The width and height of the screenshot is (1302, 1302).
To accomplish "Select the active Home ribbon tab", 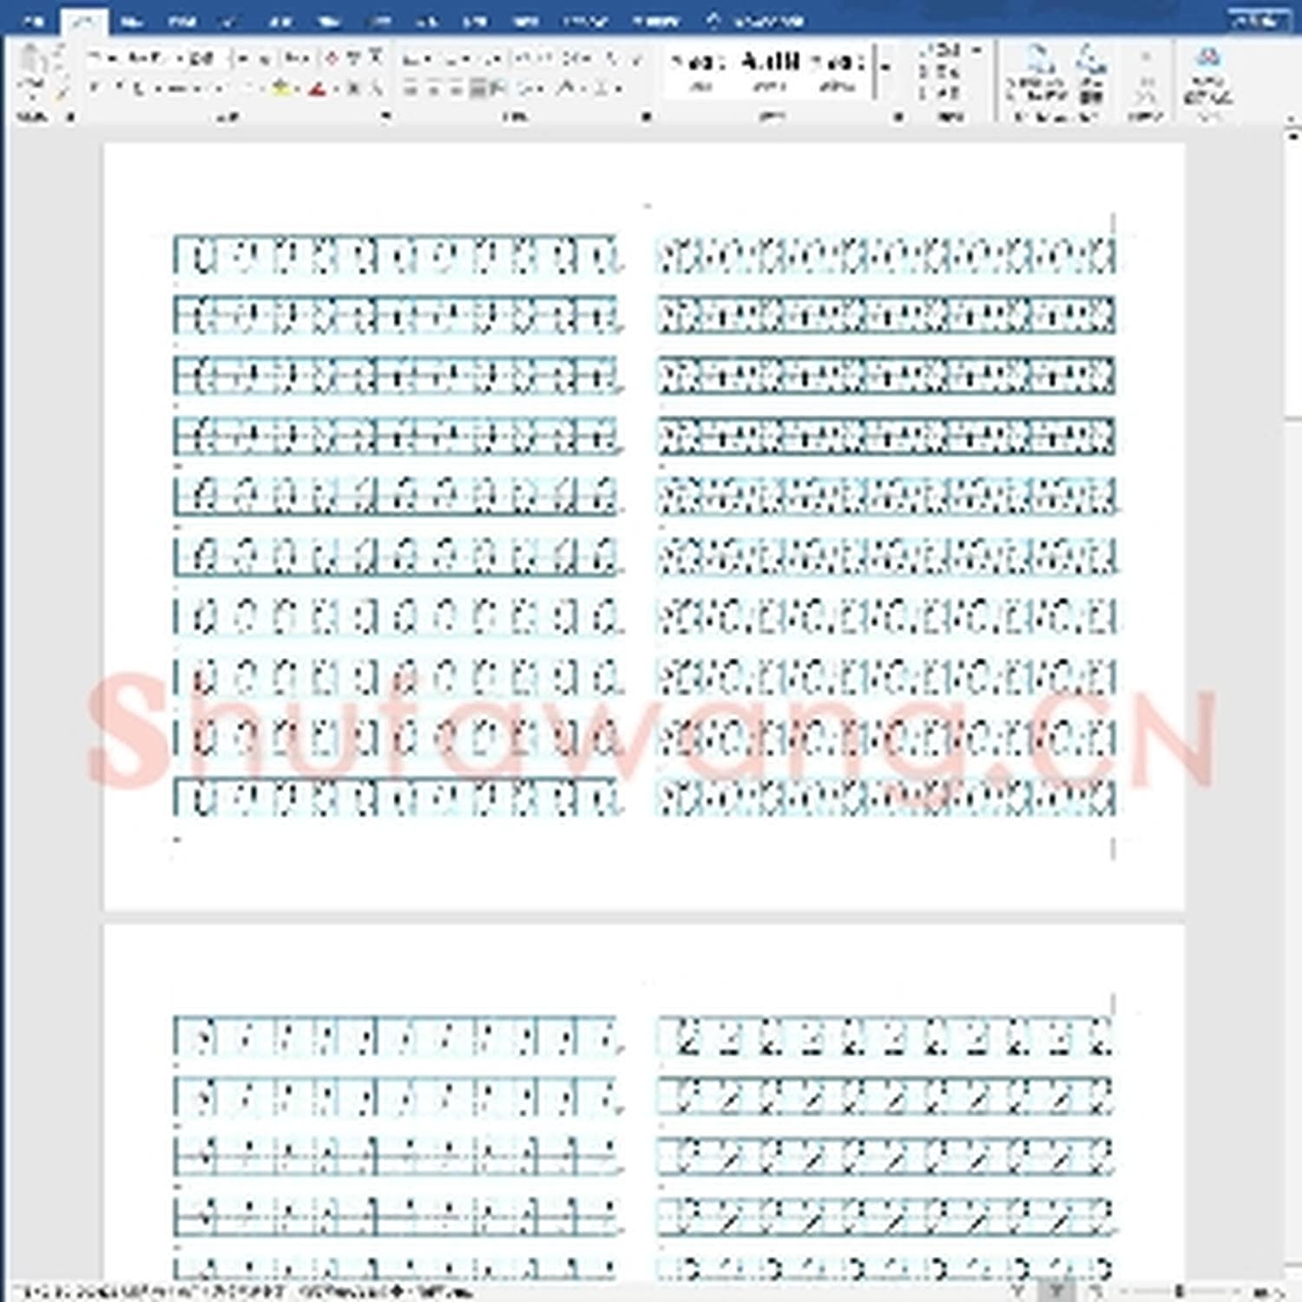I will [84, 20].
